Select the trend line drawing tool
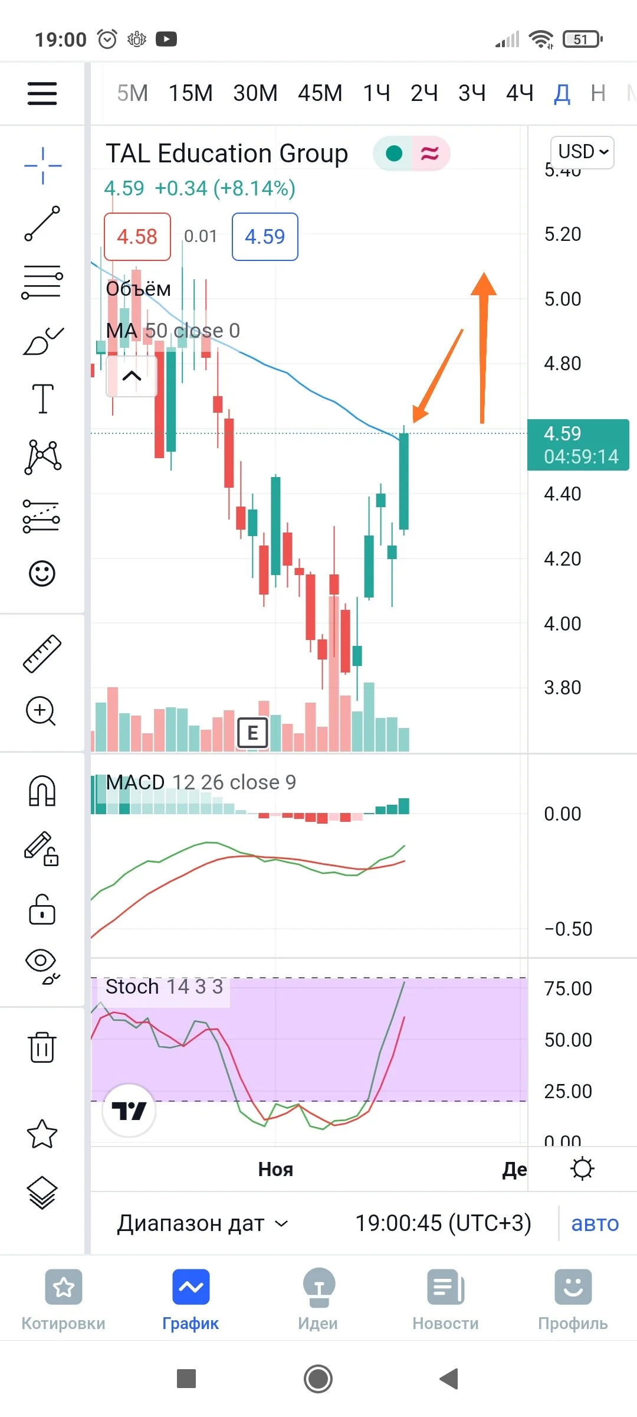This screenshot has width=637, height=1417. tap(42, 224)
